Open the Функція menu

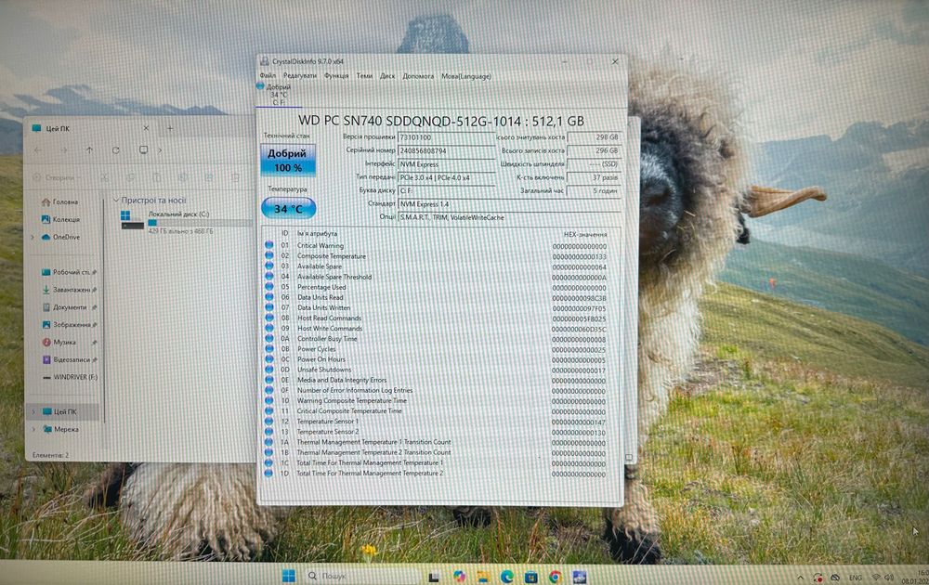click(336, 76)
